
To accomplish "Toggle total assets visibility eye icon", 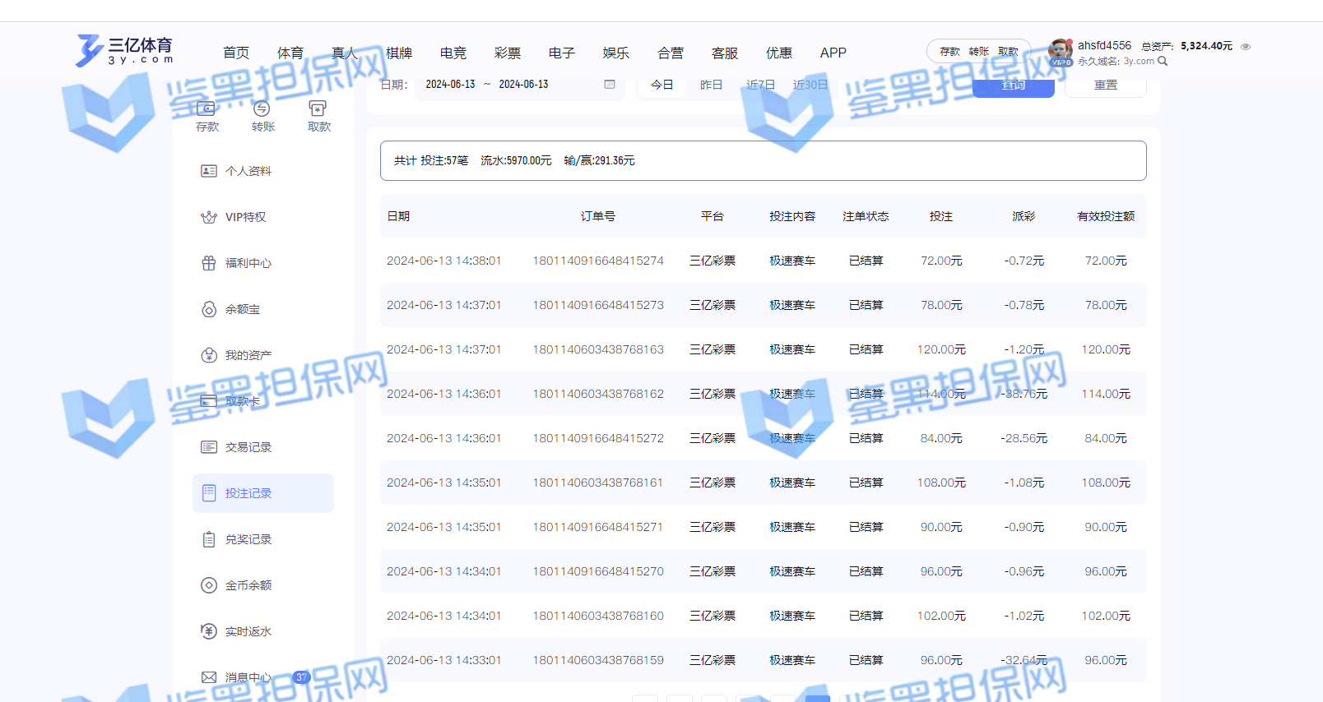I will 1246,47.
